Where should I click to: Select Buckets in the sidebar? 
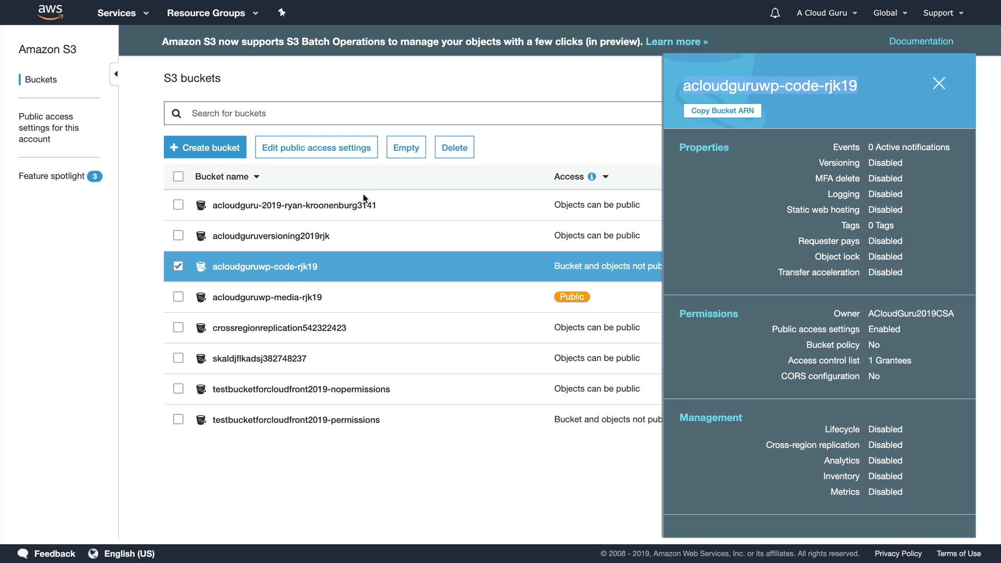coord(41,80)
